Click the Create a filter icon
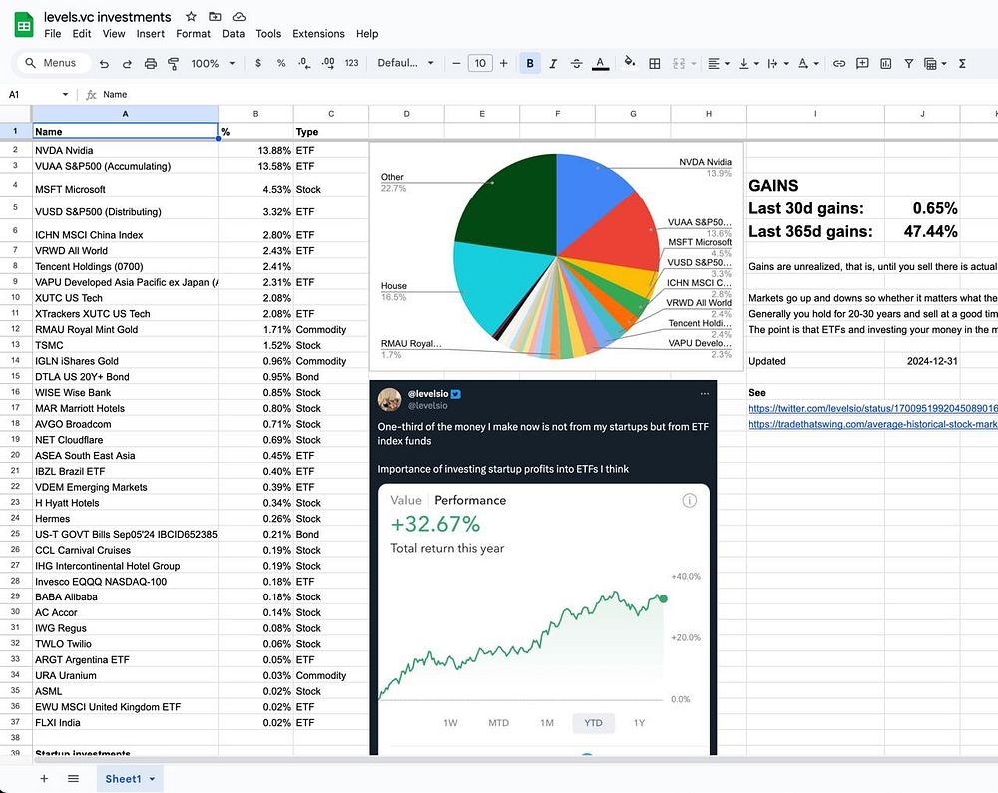The height and width of the screenshot is (793, 998). pos(909,63)
